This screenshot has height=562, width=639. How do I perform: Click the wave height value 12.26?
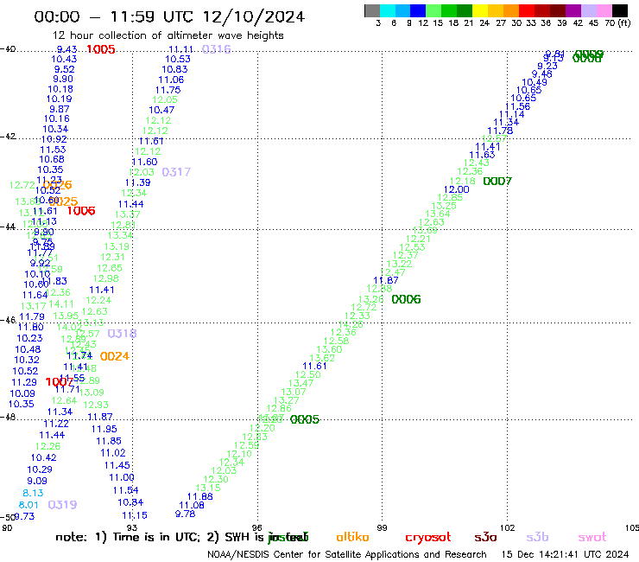click(x=47, y=446)
